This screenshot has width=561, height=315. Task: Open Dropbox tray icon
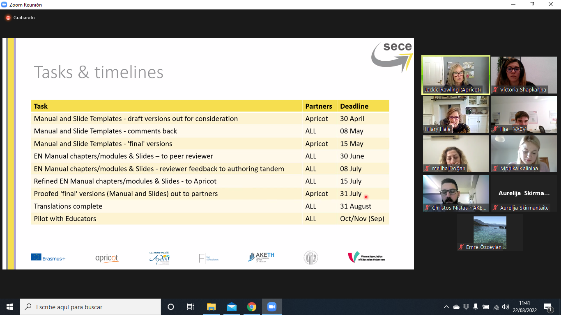(466, 307)
